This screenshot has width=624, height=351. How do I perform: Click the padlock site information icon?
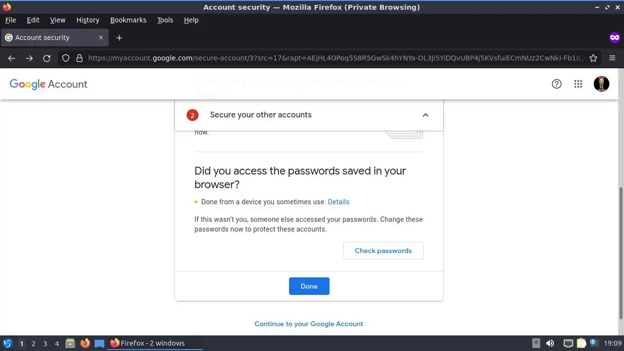click(x=79, y=58)
